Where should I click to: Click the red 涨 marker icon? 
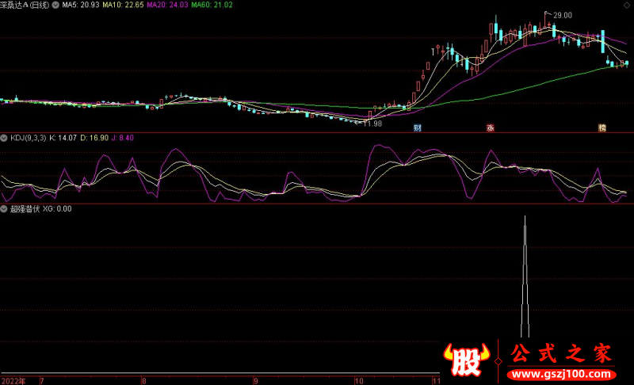click(x=490, y=127)
